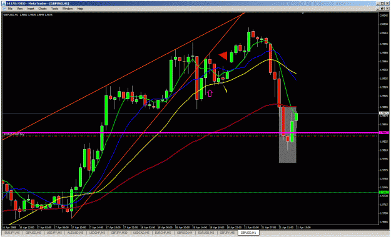Switch to the EURUSD,M5 chart tab

point(206,233)
